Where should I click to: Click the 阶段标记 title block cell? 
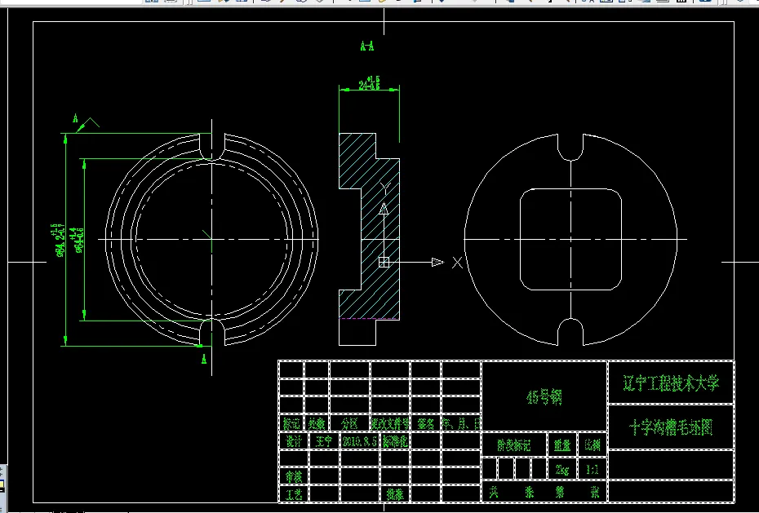pyautogui.click(x=514, y=444)
